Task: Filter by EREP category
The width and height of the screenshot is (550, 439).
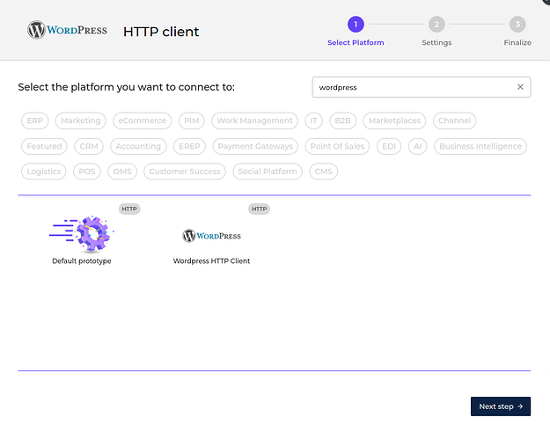Action: click(x=189, y=146)
